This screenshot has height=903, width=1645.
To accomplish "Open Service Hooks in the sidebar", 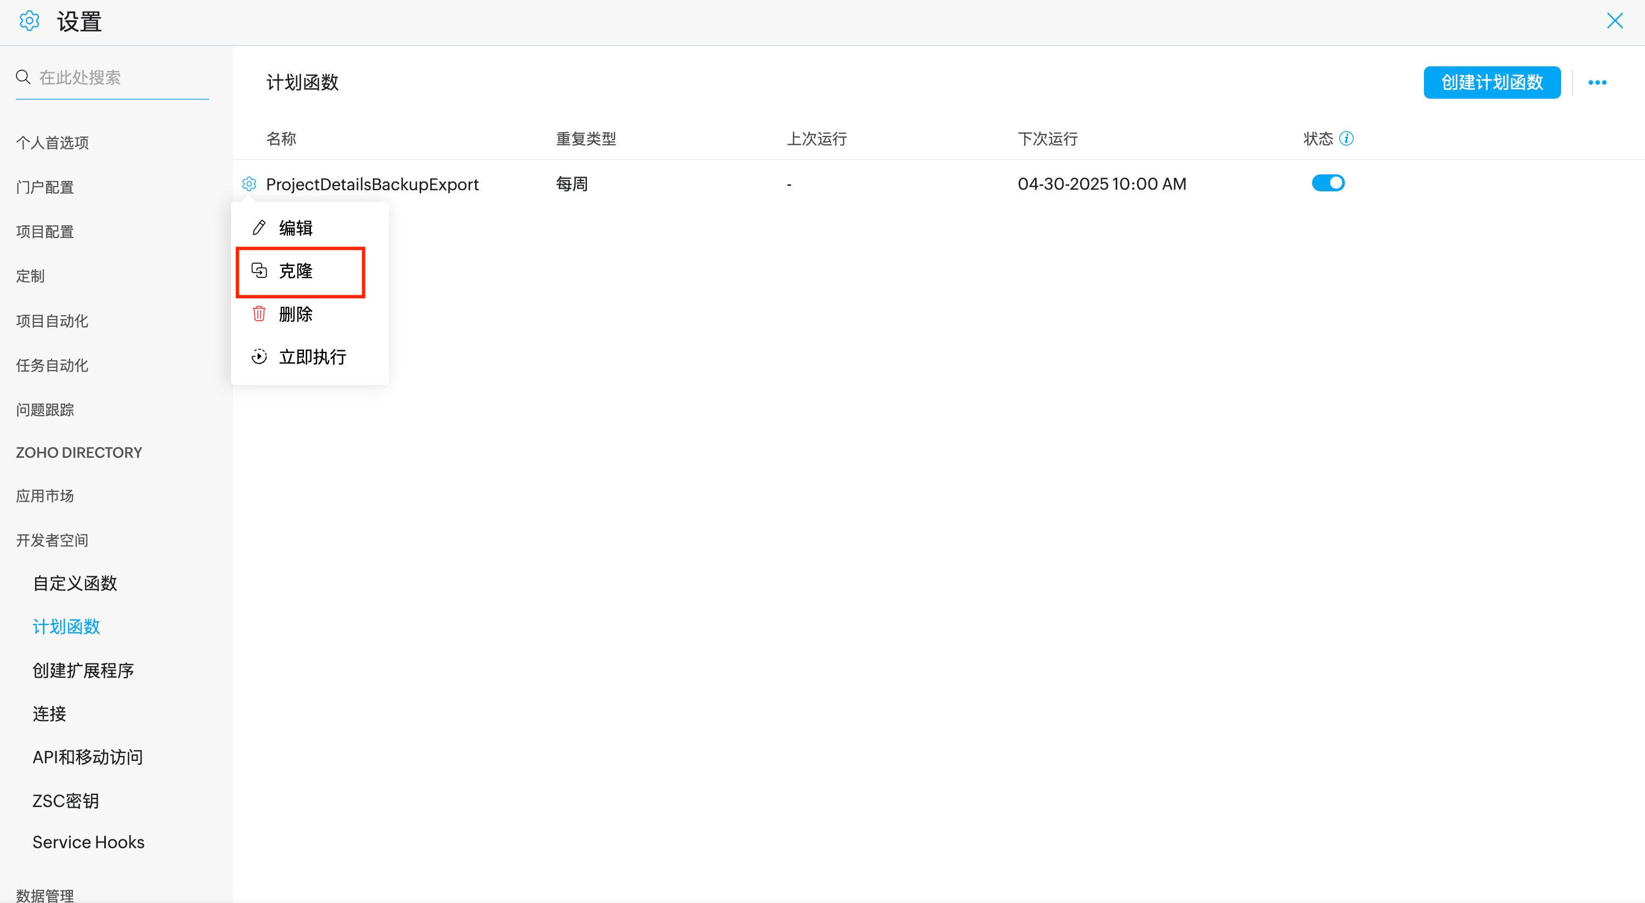I will pos(88,842).
